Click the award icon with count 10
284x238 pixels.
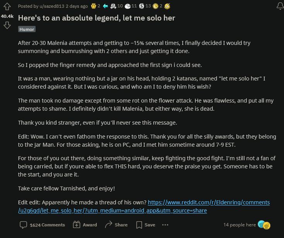coord(113,6)
